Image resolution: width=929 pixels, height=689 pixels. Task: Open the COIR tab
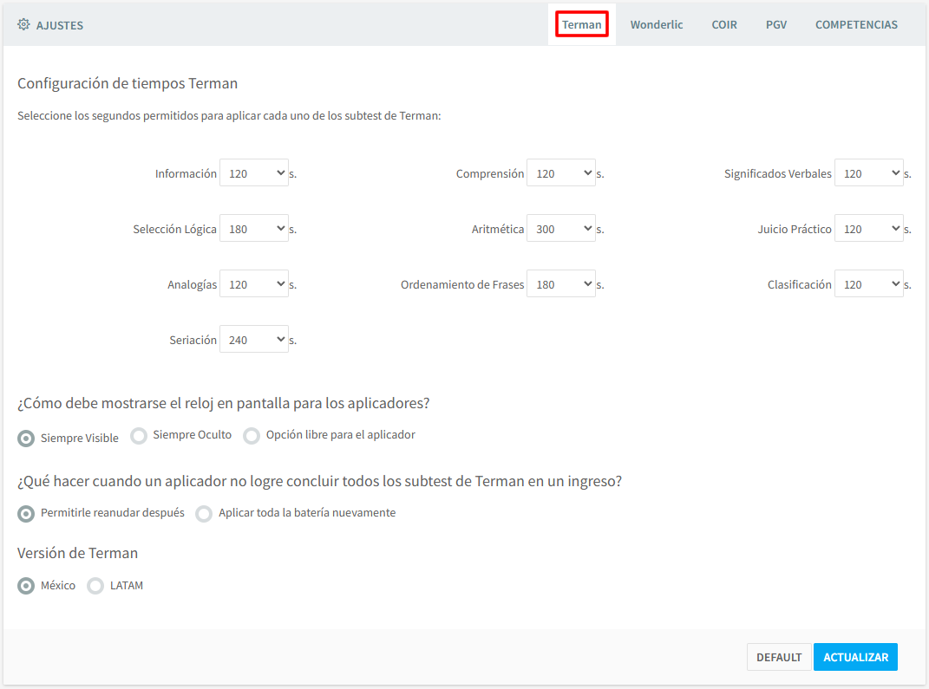click(x=724, y=24)
